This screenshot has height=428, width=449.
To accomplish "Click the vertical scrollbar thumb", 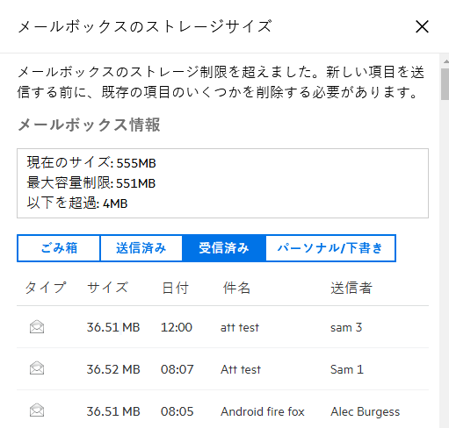I will click(x=445, y=84).
